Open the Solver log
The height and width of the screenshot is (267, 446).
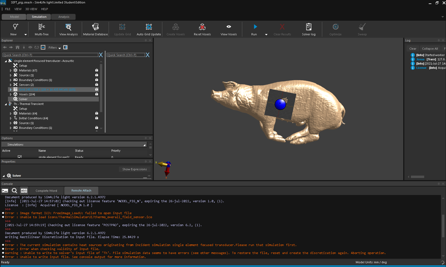click(x=309, y=29)
